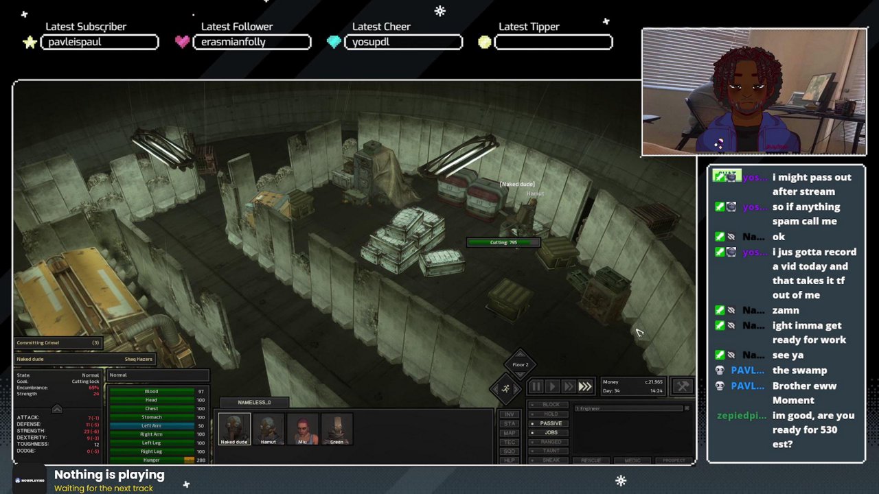Screen dimensions: 879x494
Task: Open the HLP help panel
Action: pyautogui.click(x=510, y=460)
